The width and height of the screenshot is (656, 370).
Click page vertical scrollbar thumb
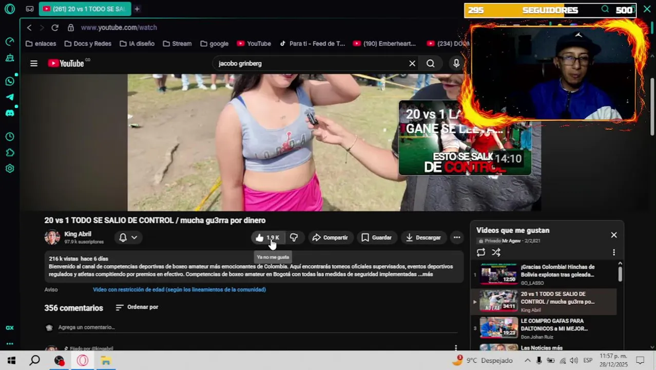point(652,107)
